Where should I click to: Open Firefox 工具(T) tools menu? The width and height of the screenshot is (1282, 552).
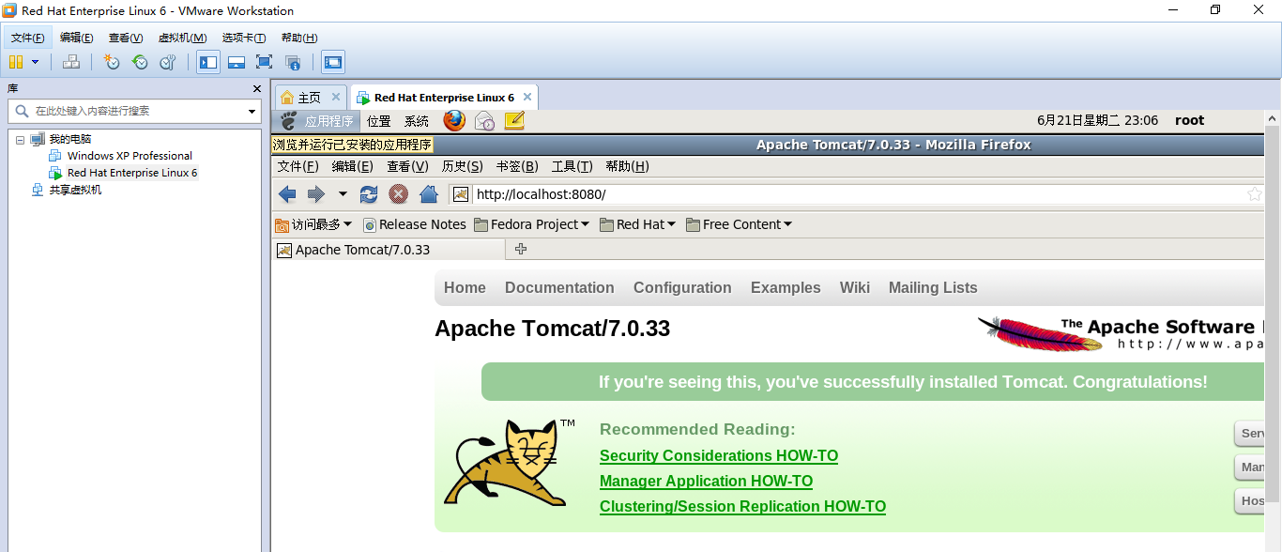coord(572,166)
